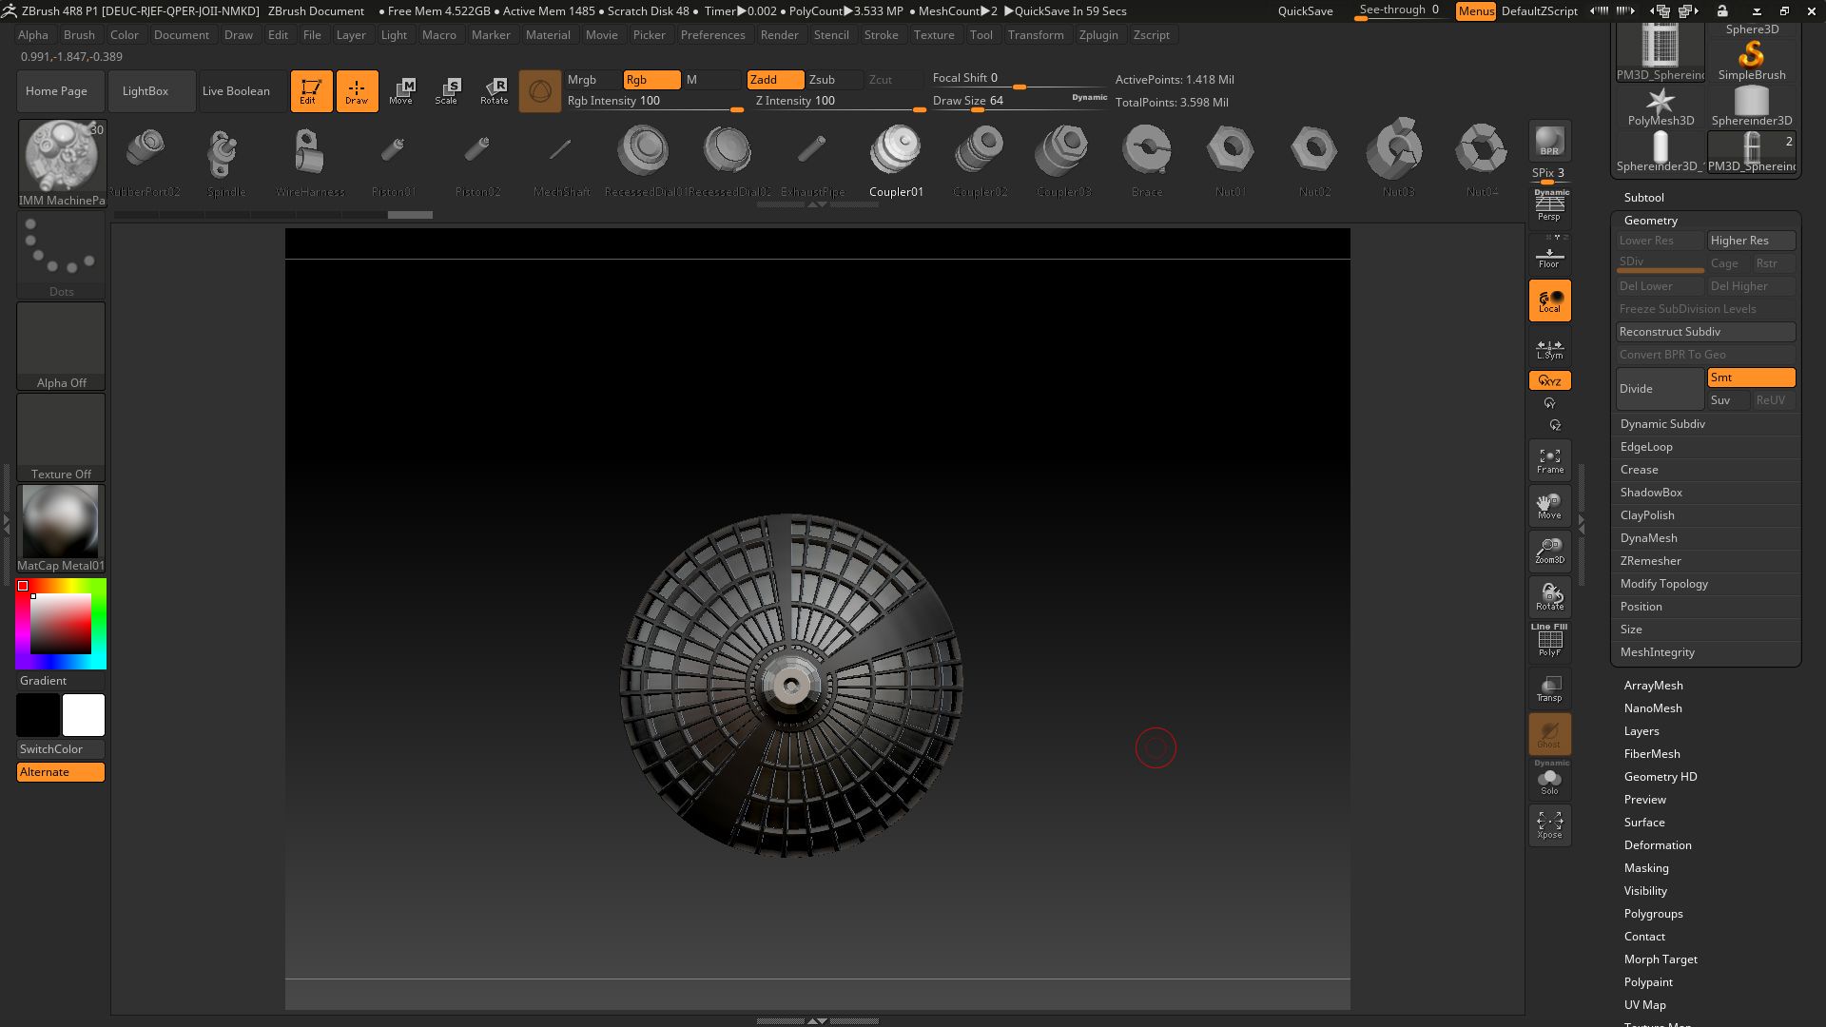The width and height of the screenshot is (1826, 1027).
Task: Open the Alpha menu
Action: click(x=33, y=35)
